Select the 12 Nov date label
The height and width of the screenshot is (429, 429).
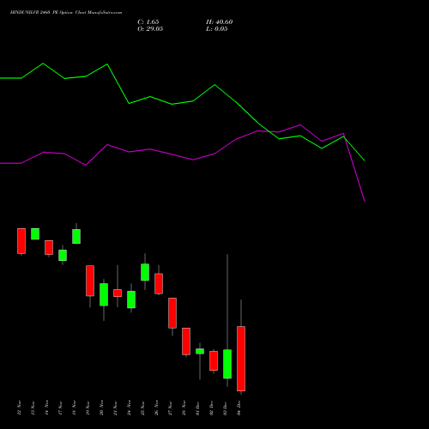19,408
